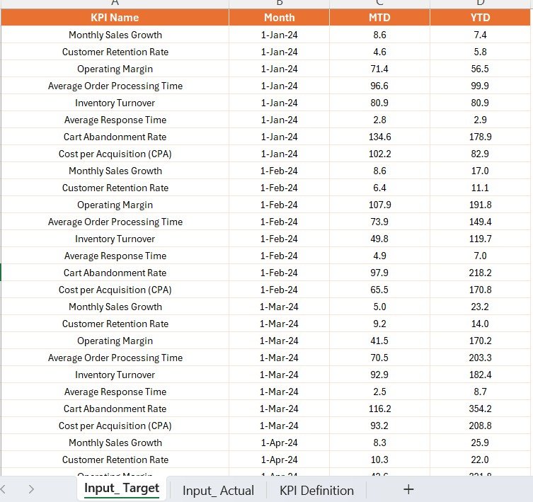
Task: Switch to the Input_ Actual sheet tab
Action: point(218,491)
